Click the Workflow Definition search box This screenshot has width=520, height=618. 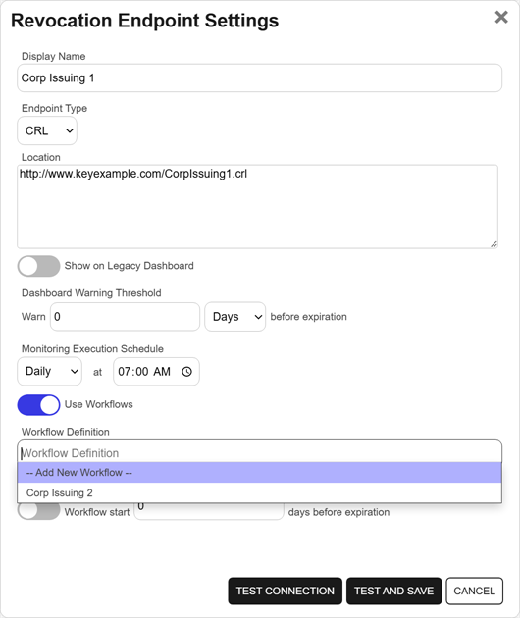[259, 452]
